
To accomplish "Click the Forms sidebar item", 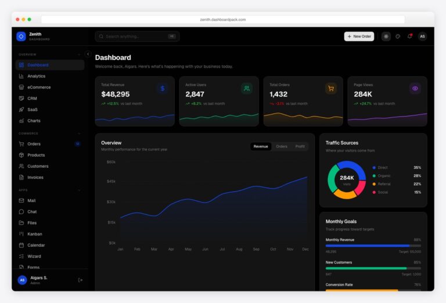I will (x=50, y=267).
